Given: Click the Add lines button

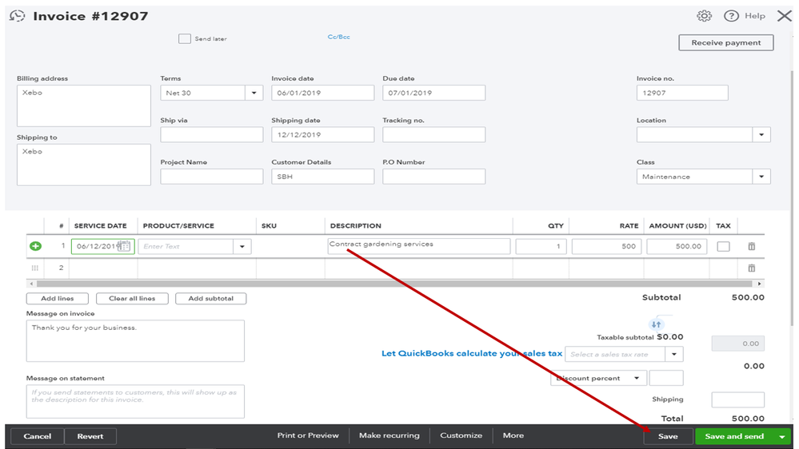Looking at the screenshot, I should 57,298.
